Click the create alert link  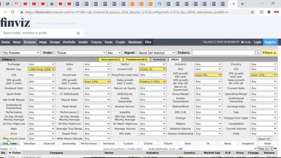pos(134,149)
